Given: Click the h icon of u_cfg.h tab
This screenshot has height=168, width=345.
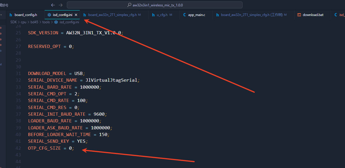Looking at the screenshot, I should point(153,15).
